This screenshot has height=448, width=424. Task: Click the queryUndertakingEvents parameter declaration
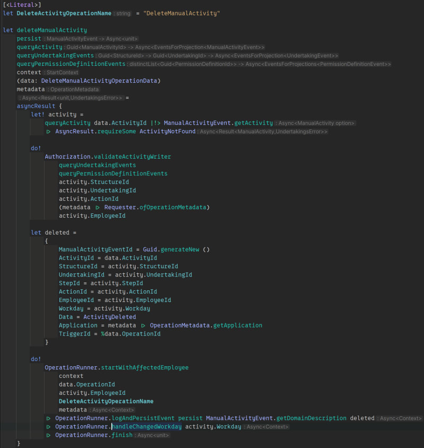[55, 55]
